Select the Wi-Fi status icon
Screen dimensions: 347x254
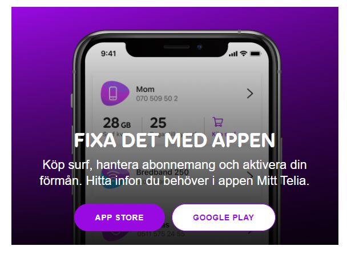coord(244,53)
